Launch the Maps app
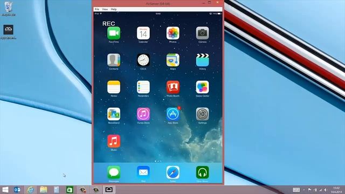 (172, 60)
